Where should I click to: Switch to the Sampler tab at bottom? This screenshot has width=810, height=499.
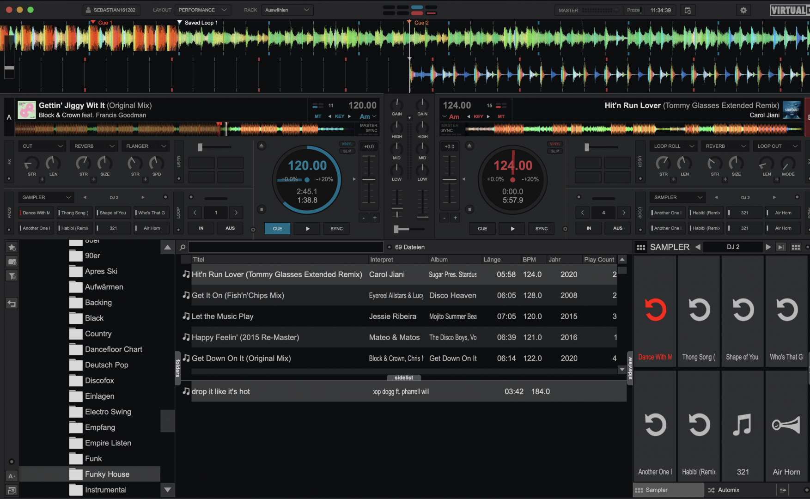click(x=668, y=490)
